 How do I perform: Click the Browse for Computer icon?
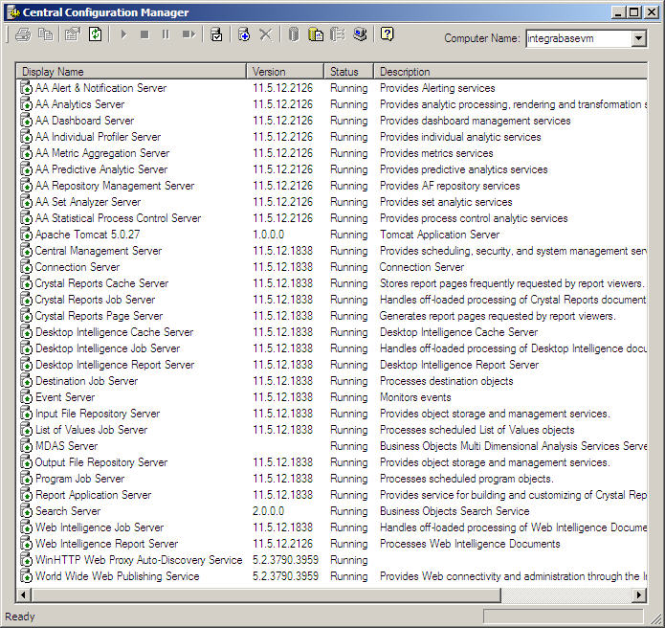coord(360,34)
